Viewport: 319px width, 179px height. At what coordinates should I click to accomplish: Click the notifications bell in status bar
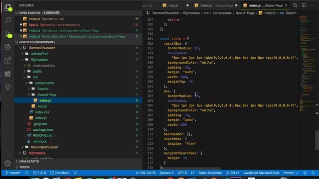[313, 173]
